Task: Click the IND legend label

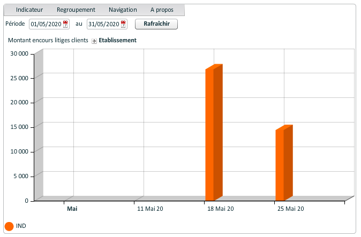Action: point(21,226)
